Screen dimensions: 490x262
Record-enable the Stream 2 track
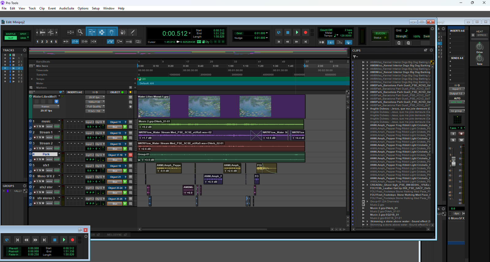point(35,148)
